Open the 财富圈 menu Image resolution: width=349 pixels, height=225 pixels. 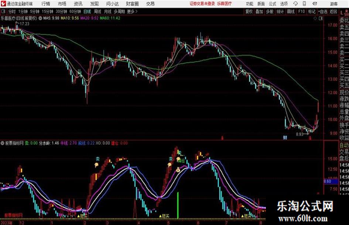(132, 4)
